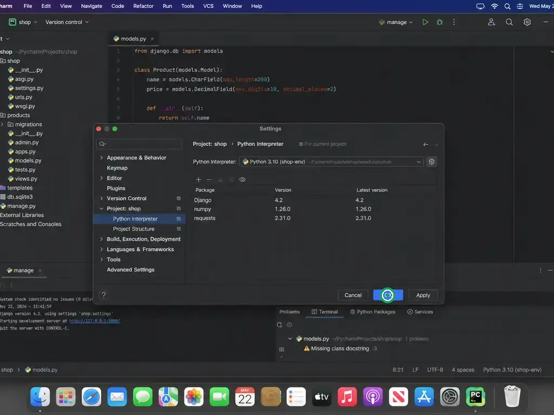Image resolution: width=554 pixels, height=415 pixels.
Task: Open the Python Interpreter dropdown
Action: pos(332,162)
